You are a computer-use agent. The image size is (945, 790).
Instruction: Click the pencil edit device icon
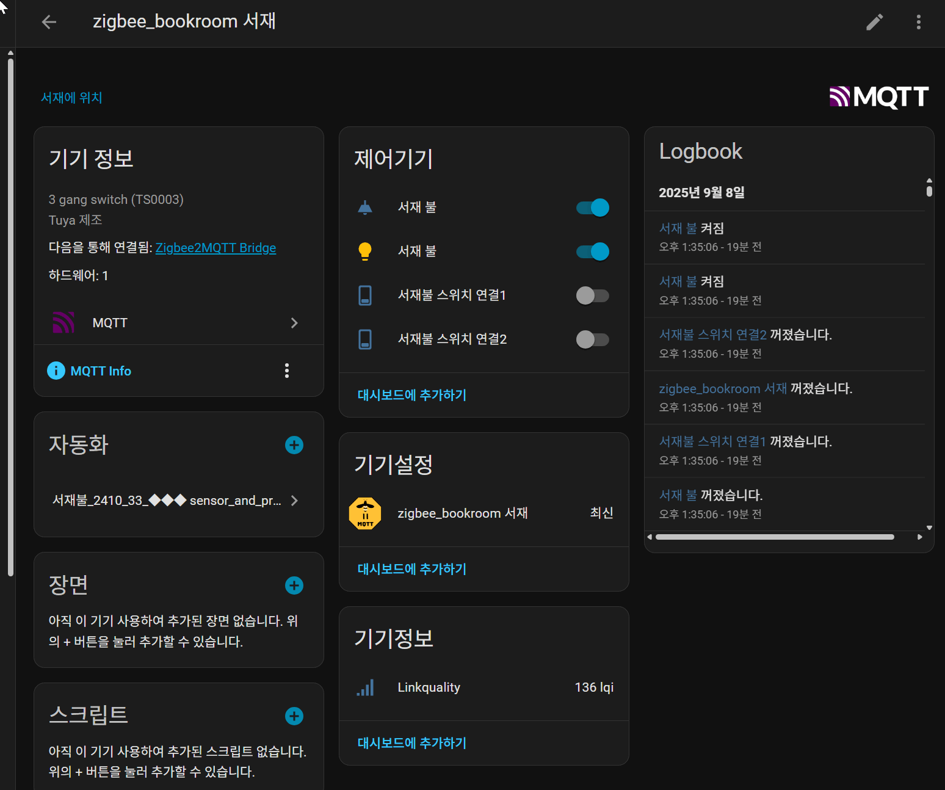click(x=875, y=22)
